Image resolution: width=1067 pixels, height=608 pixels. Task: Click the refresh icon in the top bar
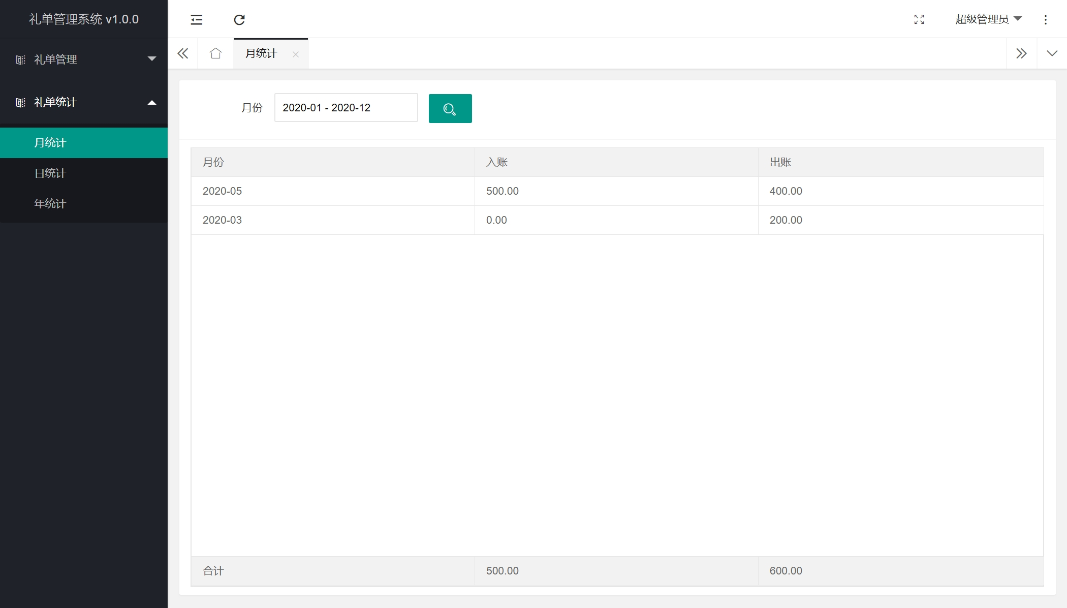coord(239,20)
